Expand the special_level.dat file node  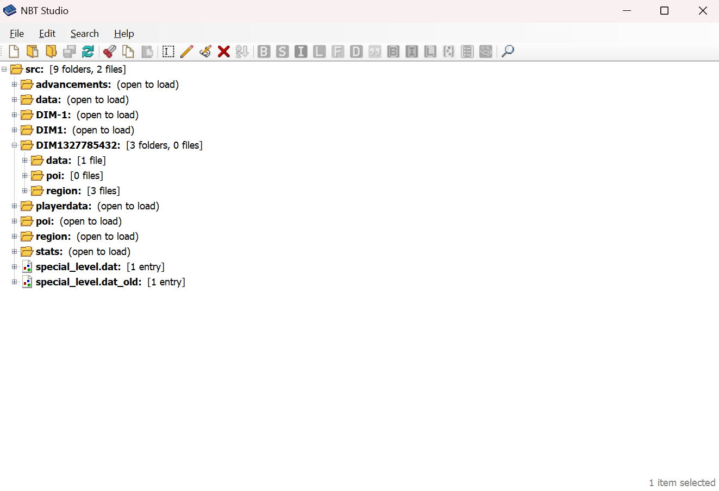coord(15,267)
